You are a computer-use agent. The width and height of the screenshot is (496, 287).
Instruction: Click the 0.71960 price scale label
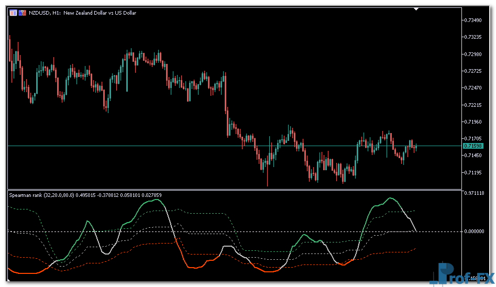[x=473, y=122]
